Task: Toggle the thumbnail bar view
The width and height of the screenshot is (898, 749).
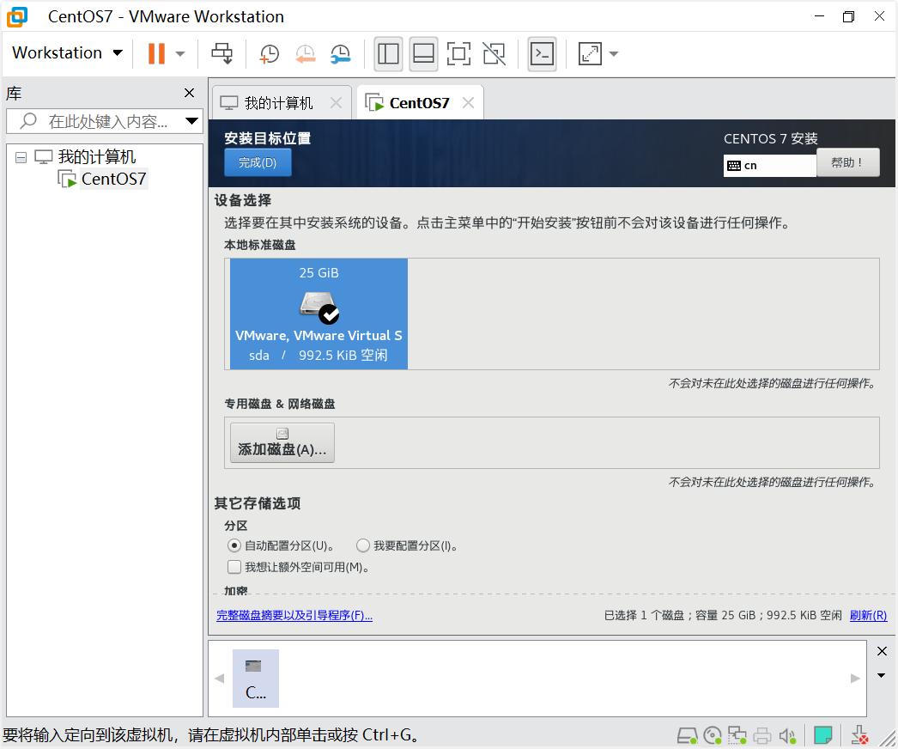Action: 424,54
